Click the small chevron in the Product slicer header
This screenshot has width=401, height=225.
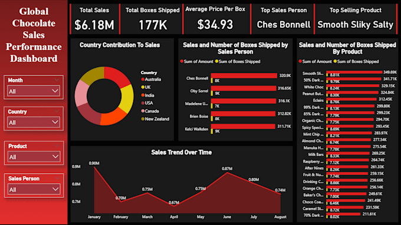pyautogui.click(x=57, y=146)
